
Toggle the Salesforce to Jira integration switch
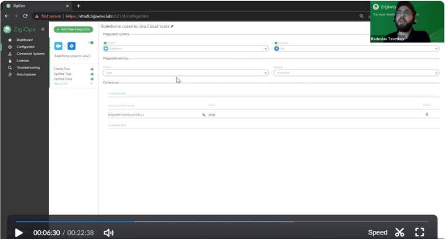[91, 43]
